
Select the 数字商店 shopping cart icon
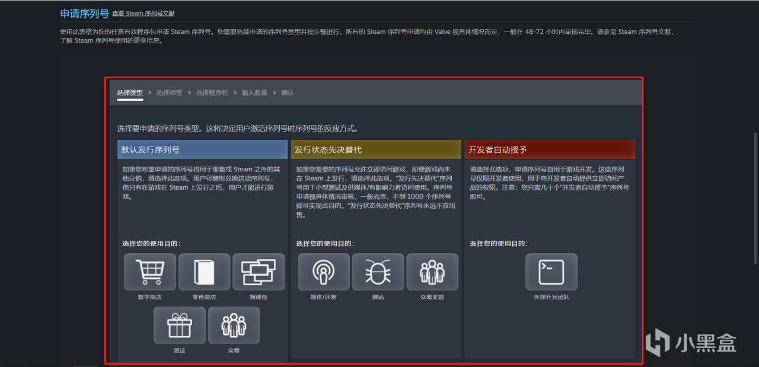pyautogui.click(x=150, y=272)
